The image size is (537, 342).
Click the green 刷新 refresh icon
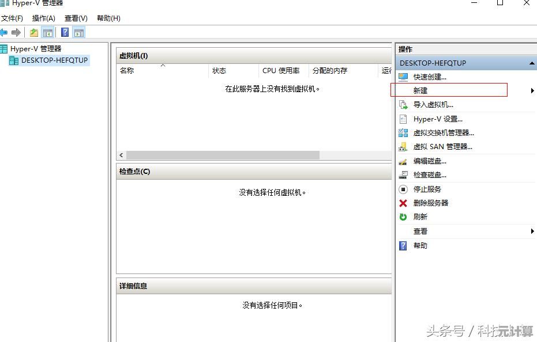click(403, 217)
